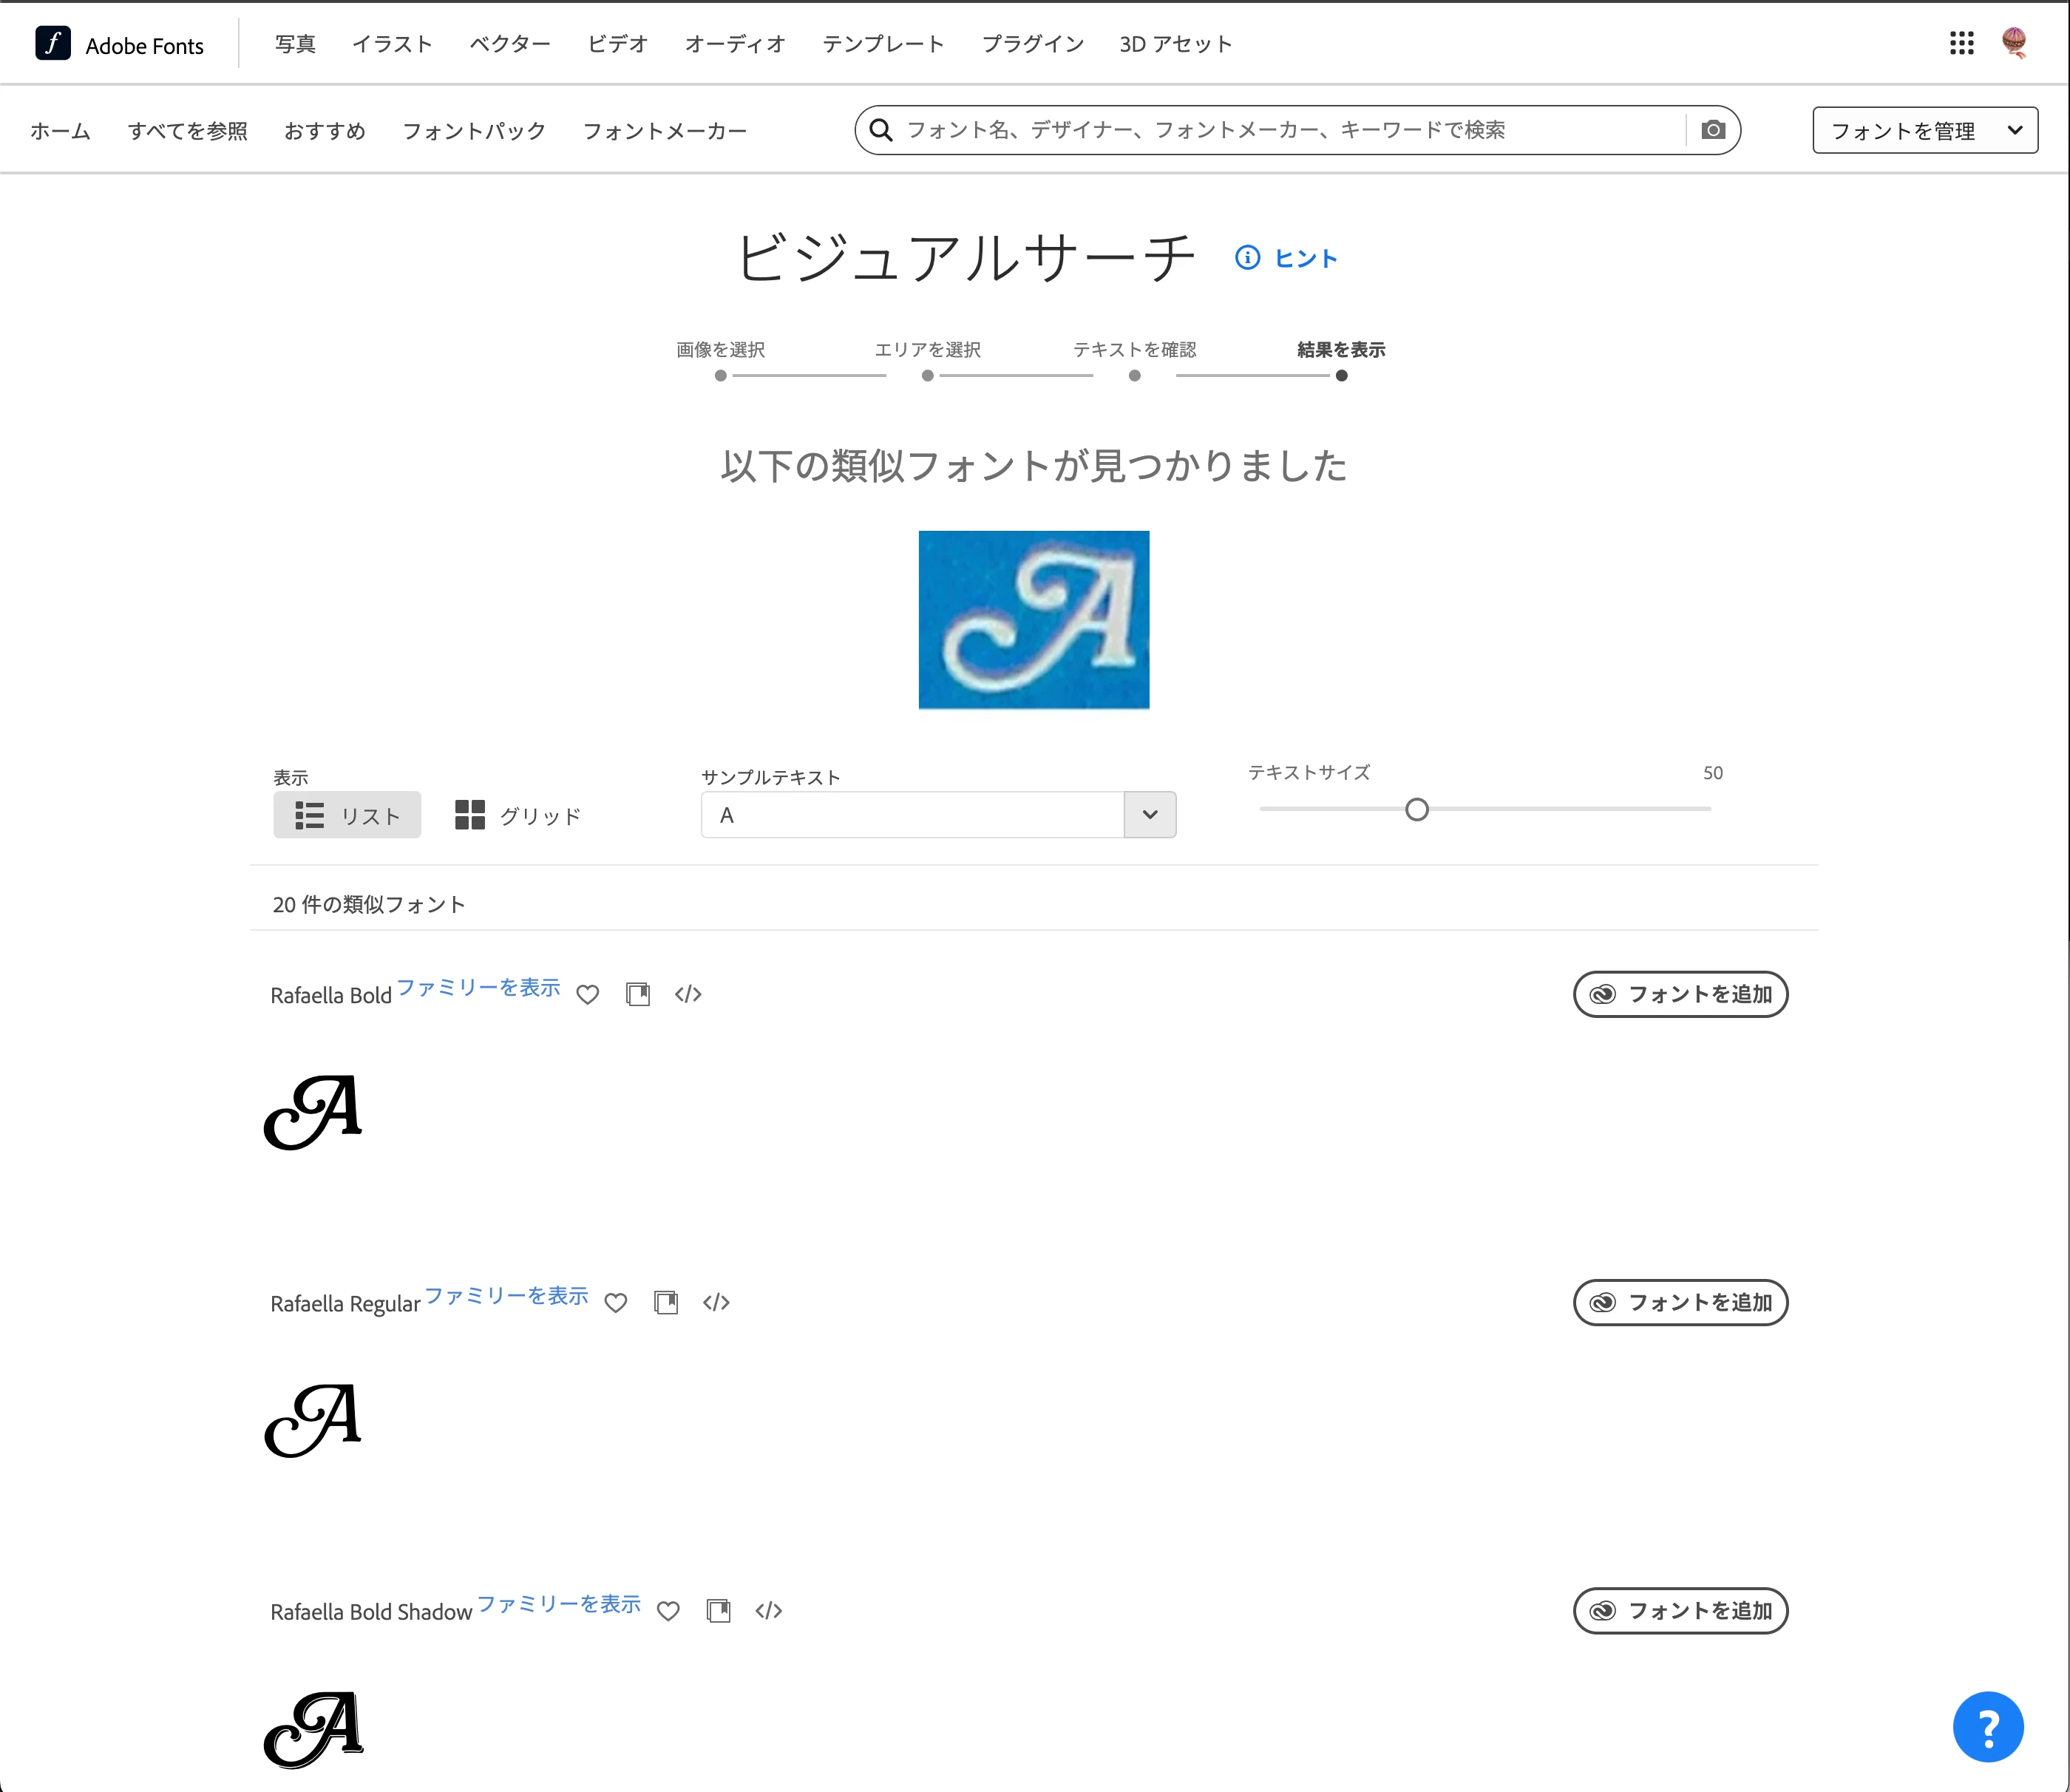Expand the サンプルテキスト dropdown arrow
Viewport: 2070px width, 1792px height.
1149,815
